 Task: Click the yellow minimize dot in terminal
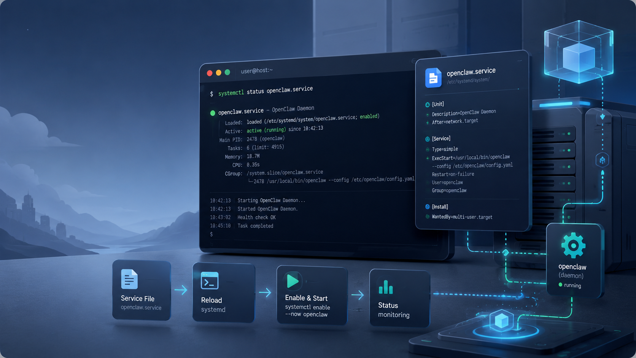pos(218,73)
